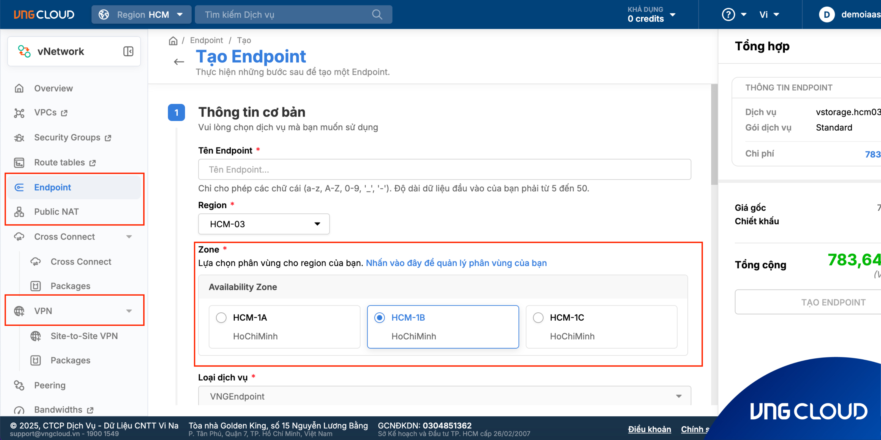Select the HCM-1A availability zone
The width and height of the screenshot is (881, 440).
click(x=221, y=318)
